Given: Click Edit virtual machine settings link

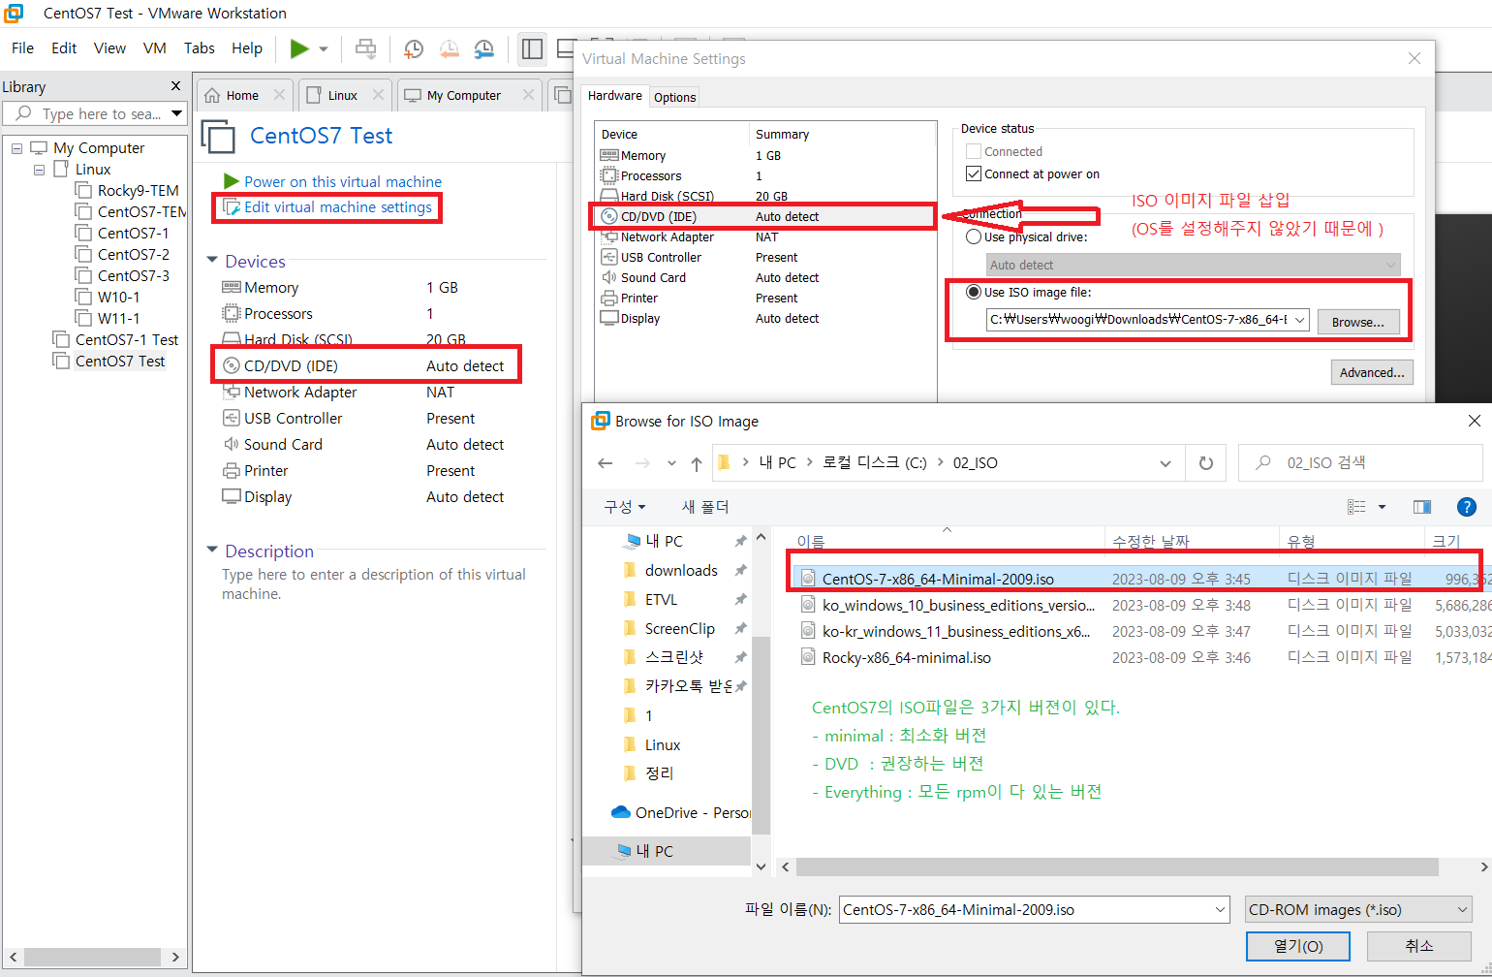Looking at the screenshot, I should [338, 207].
